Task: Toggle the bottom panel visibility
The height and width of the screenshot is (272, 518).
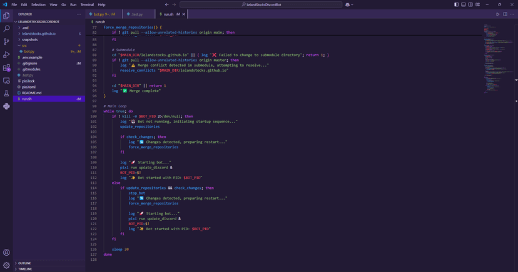Action: coord(464,4)
